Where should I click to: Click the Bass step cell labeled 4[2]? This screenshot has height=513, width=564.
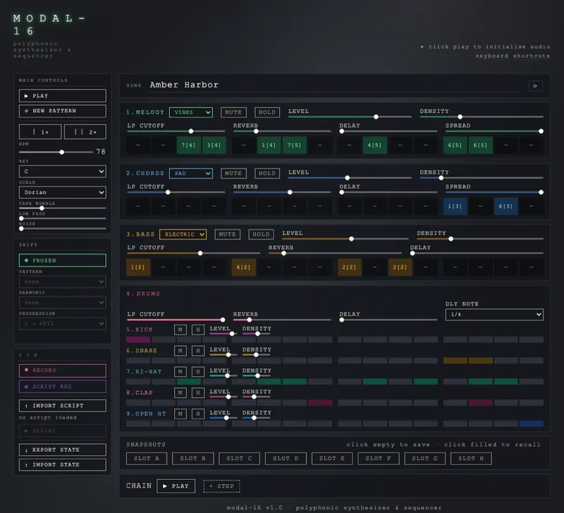243,267
